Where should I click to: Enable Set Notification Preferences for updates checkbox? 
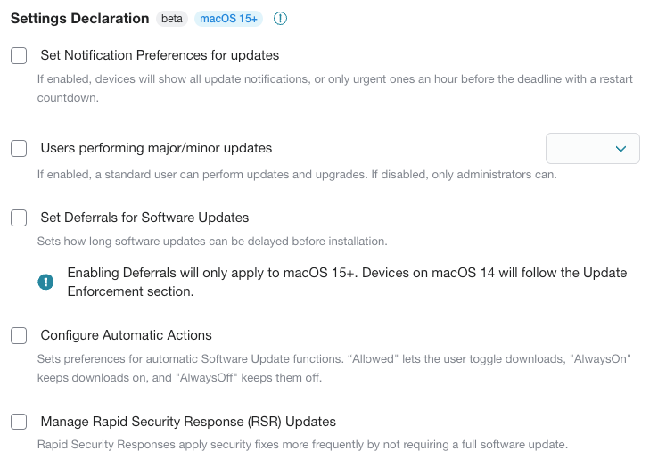click(x=19, y=55)
